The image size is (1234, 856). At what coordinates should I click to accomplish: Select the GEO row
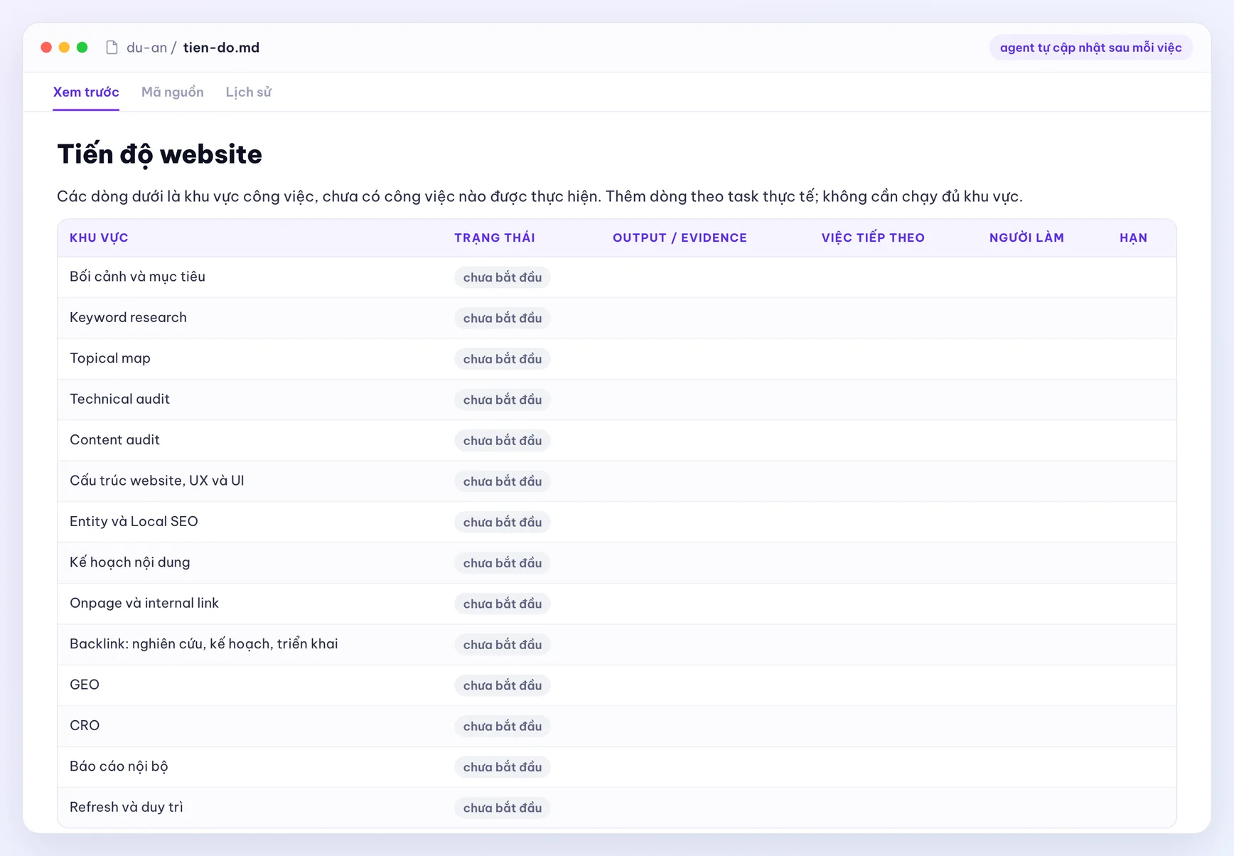coord(617,685)
